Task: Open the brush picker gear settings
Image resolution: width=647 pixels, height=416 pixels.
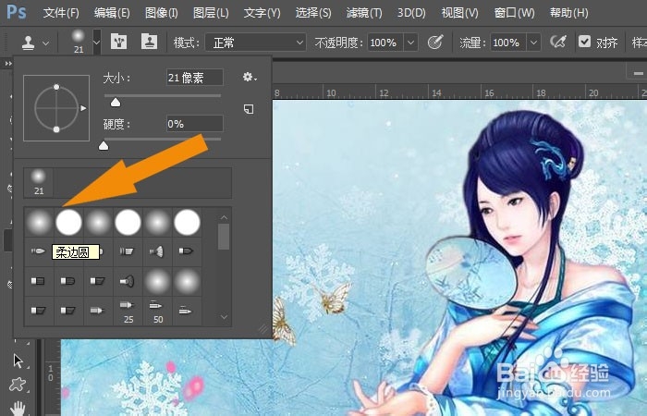Action: (250, 77)
